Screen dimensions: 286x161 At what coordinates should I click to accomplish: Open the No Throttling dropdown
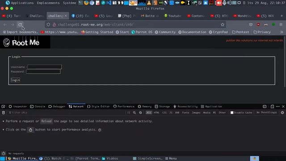tap(266, 113)
